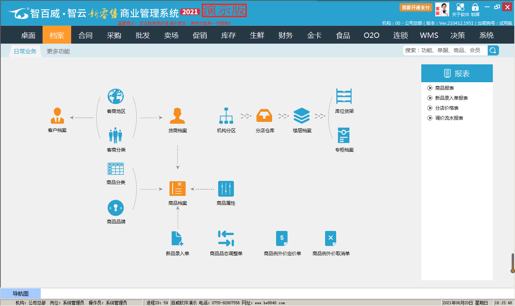Click the 我要开通支付 button
Image resolution: width=515 pixels, height=306 pixels.
click(x=416, y=8)
